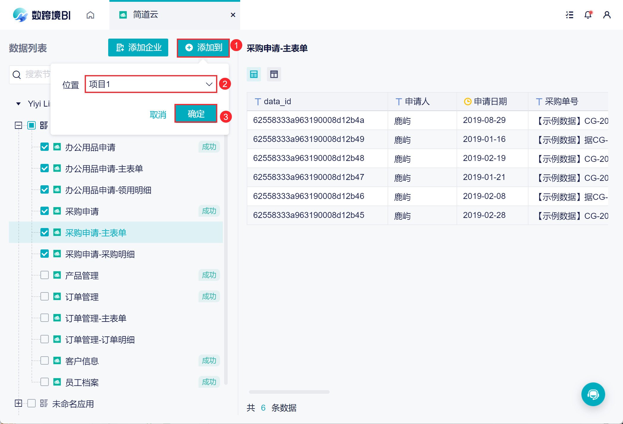The height and width of the screenshot is (424, 623).
Task: Expand the 未命名应用 tree node
Action: coord(18,403)
